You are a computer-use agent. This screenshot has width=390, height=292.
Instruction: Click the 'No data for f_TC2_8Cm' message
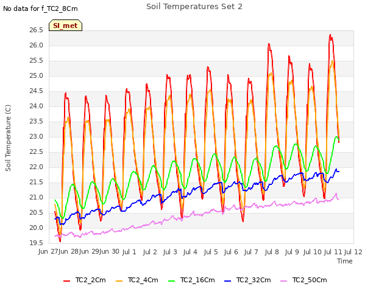[x=40, y=9]
